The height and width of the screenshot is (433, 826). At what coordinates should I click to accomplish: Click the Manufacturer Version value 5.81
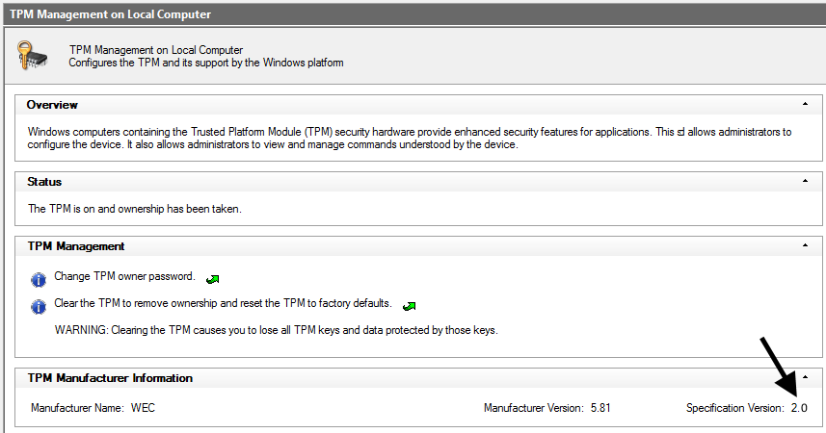(600, 409)
